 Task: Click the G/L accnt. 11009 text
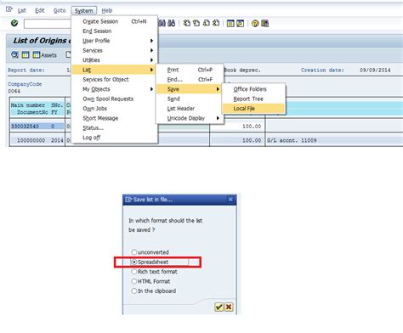pos(292,140)
